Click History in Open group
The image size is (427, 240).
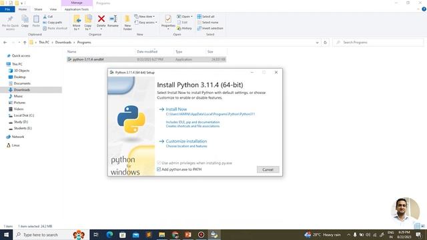(184, 28)
